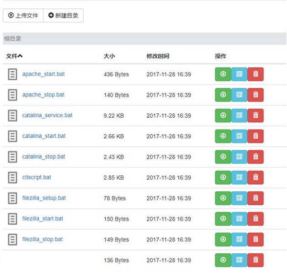Delete apache_start.bat using red trash icon
Viewport: 287px width, 273px height.
point(255,74)
